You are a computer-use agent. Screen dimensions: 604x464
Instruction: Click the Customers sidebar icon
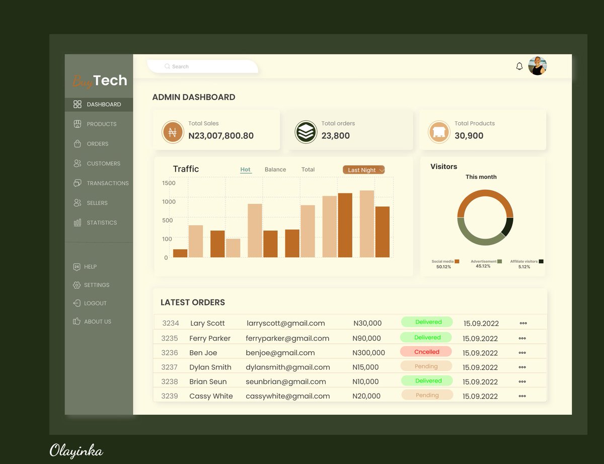pos(78,163)
